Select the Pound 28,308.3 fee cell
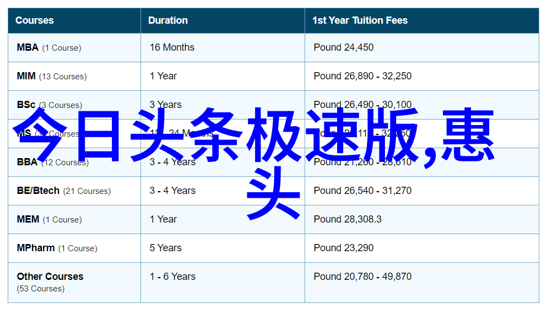The image size is (547, 314). 348,219
